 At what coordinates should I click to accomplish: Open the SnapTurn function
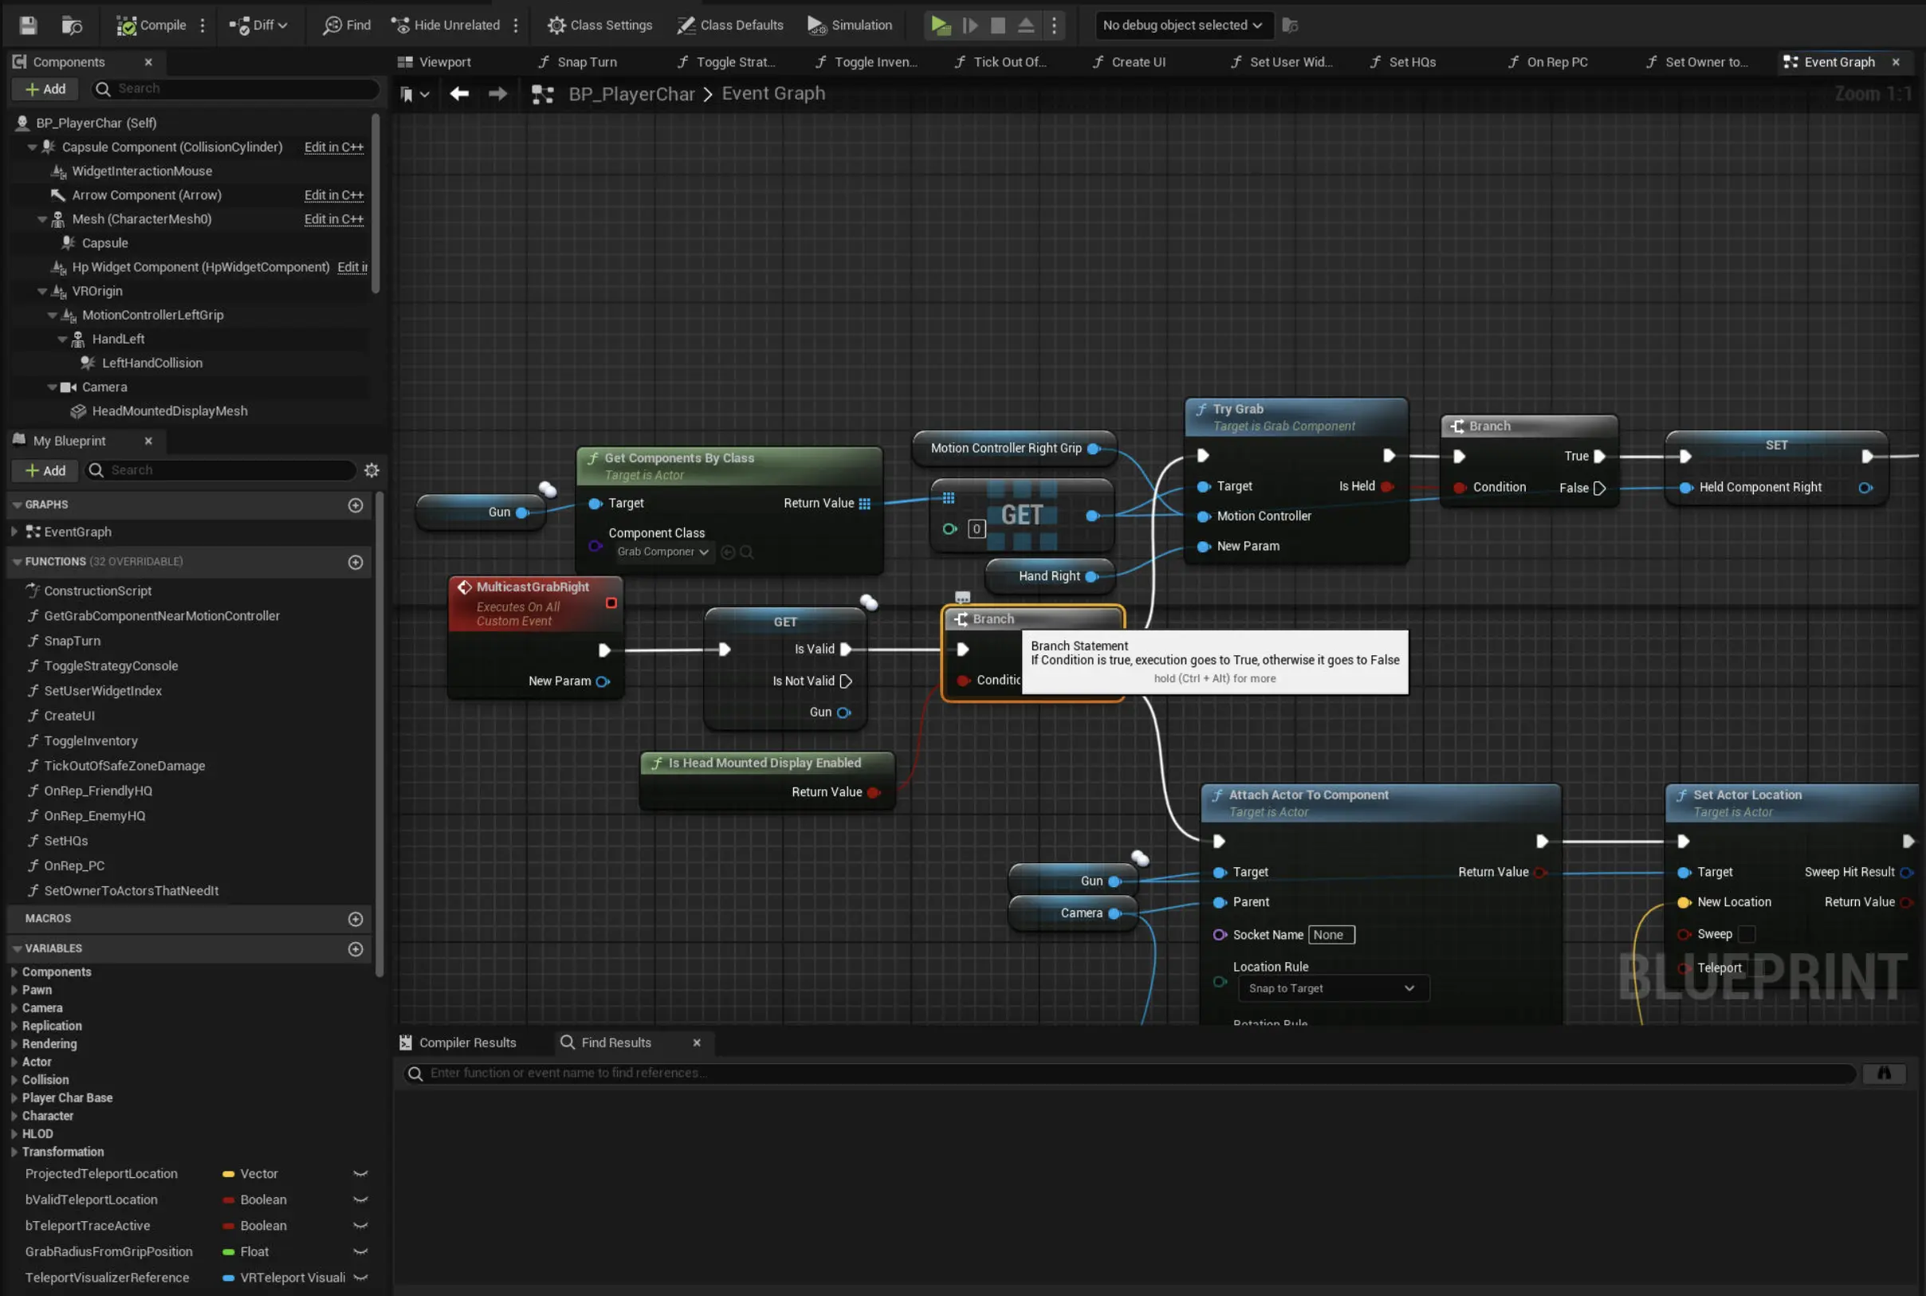click(72, 641)
